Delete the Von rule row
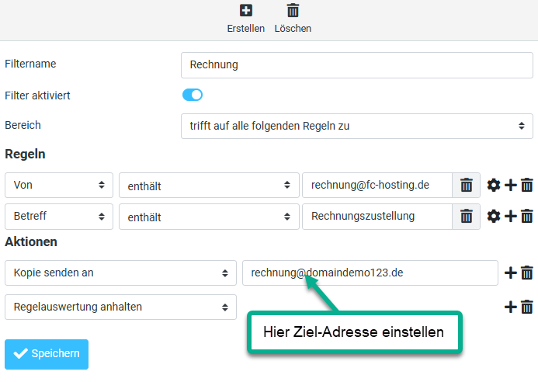 pos(527,185)
